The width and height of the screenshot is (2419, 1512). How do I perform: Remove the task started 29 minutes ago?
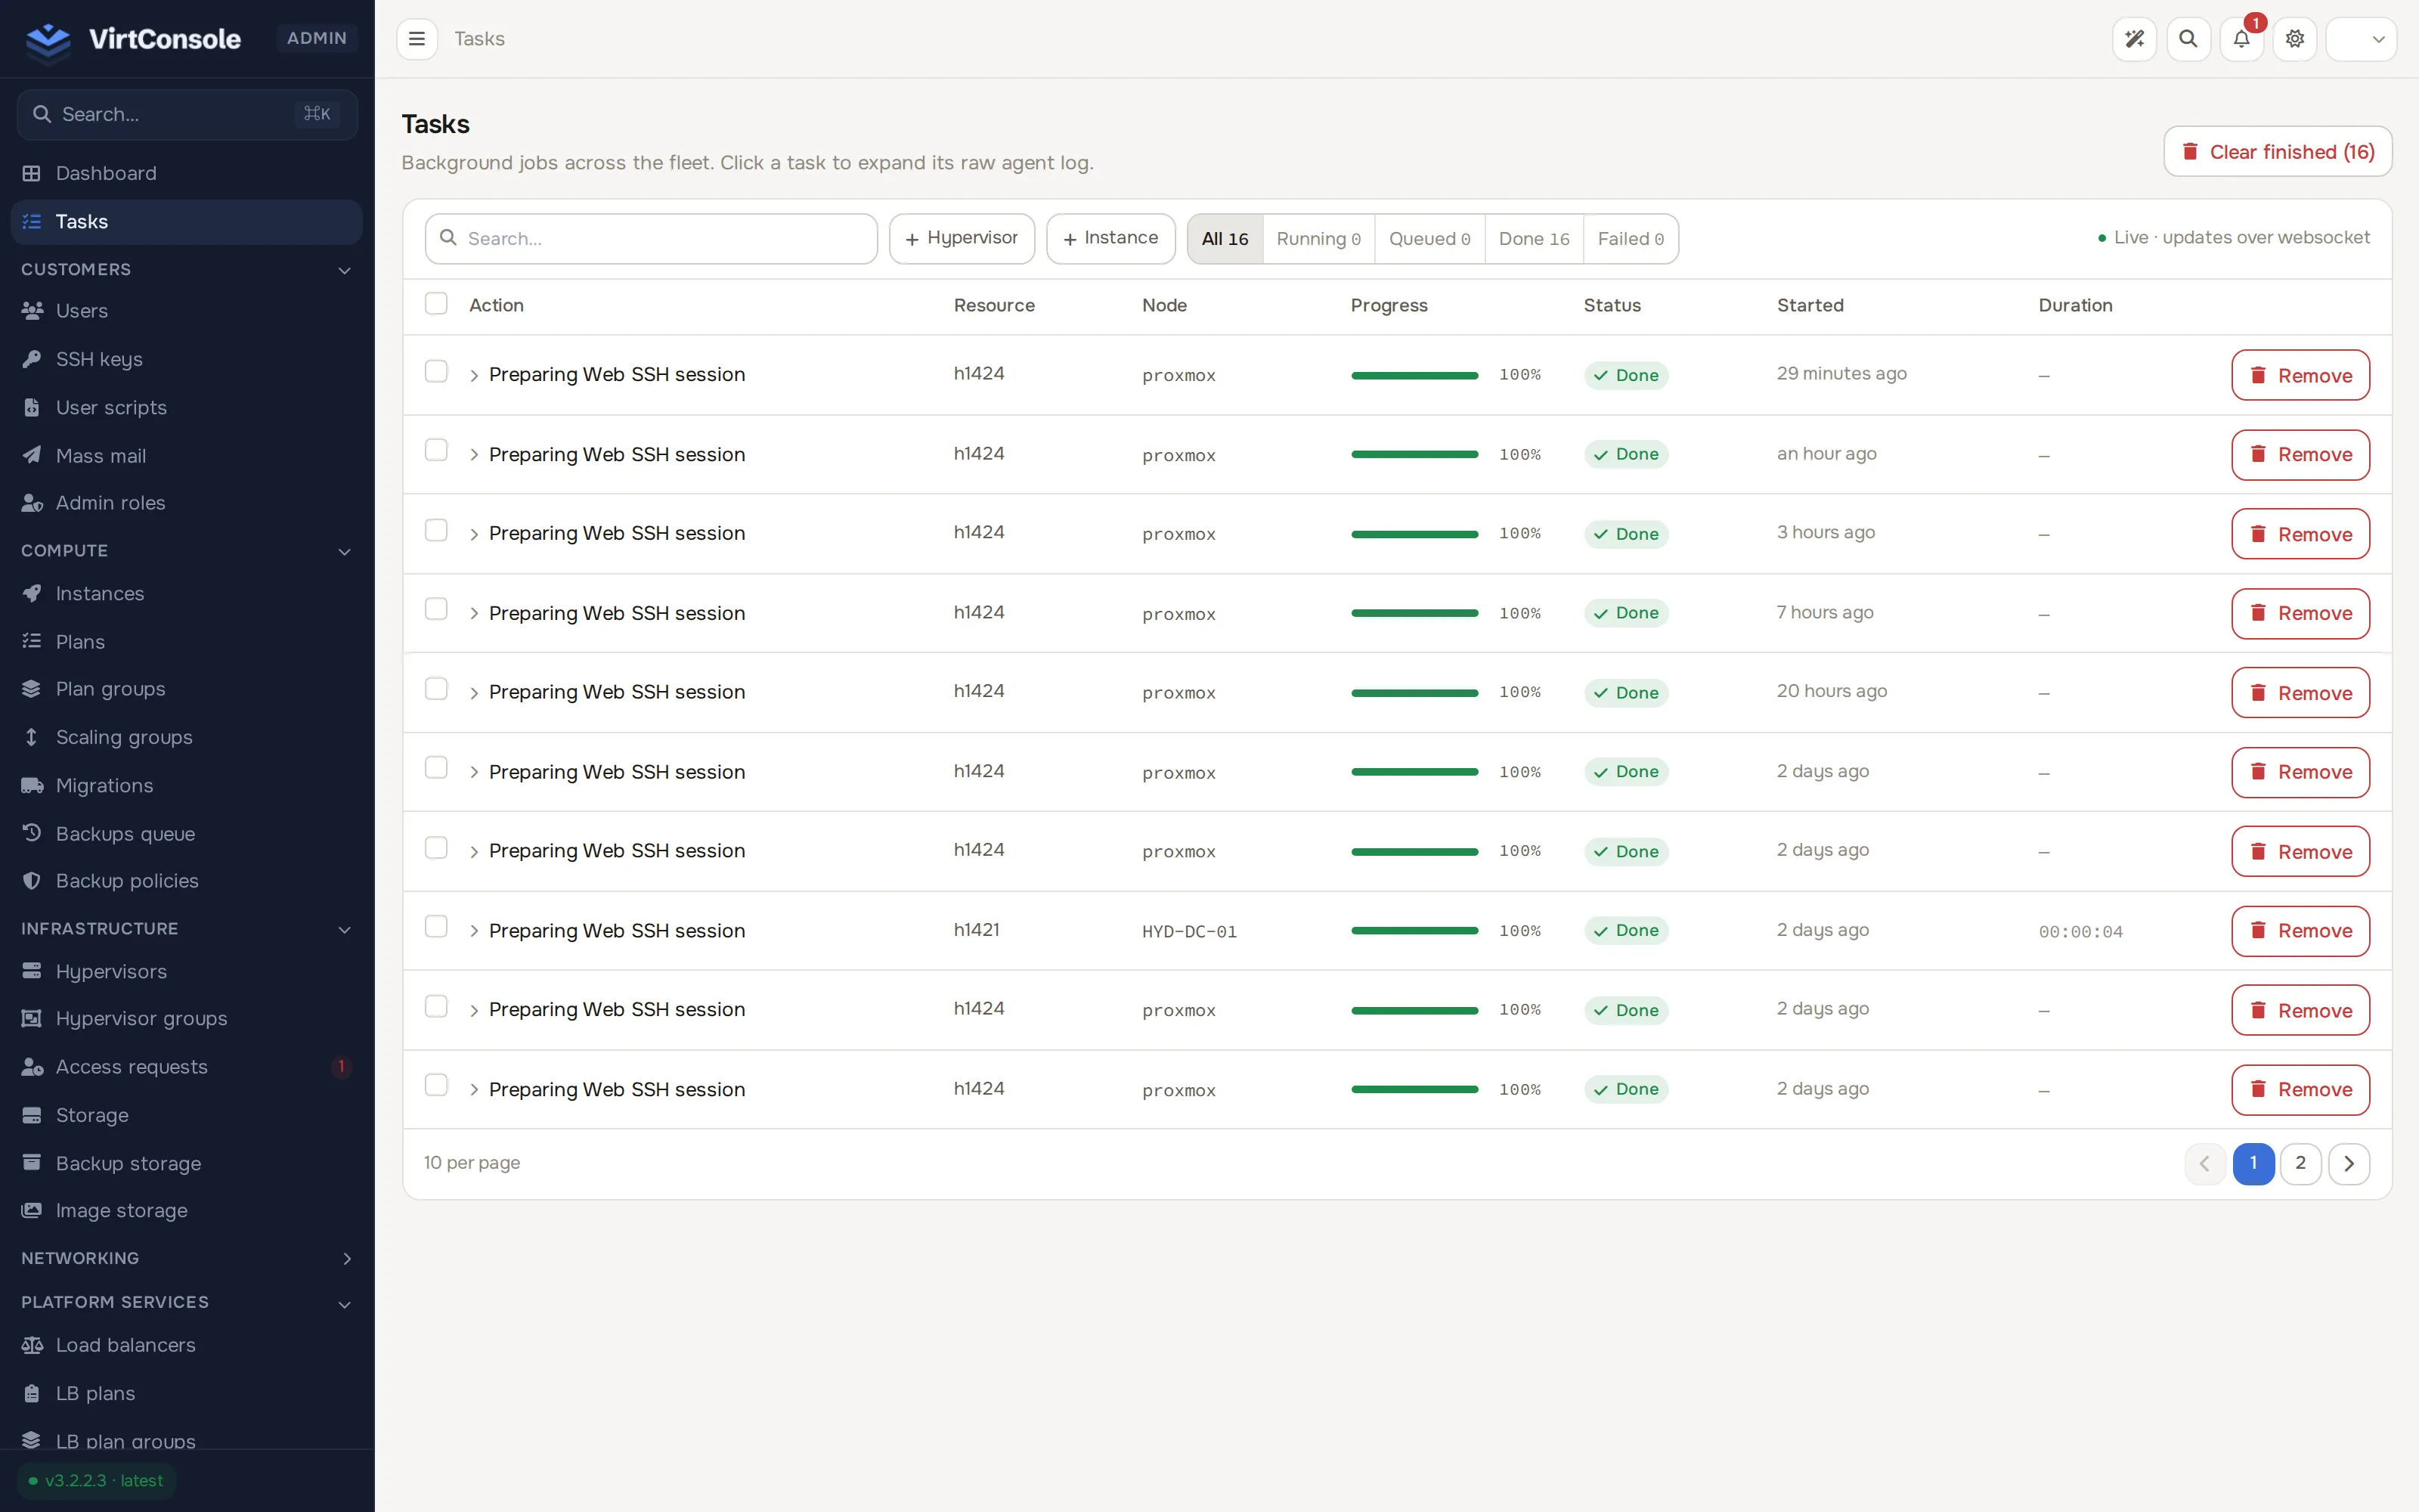[x=2300, y=375]
